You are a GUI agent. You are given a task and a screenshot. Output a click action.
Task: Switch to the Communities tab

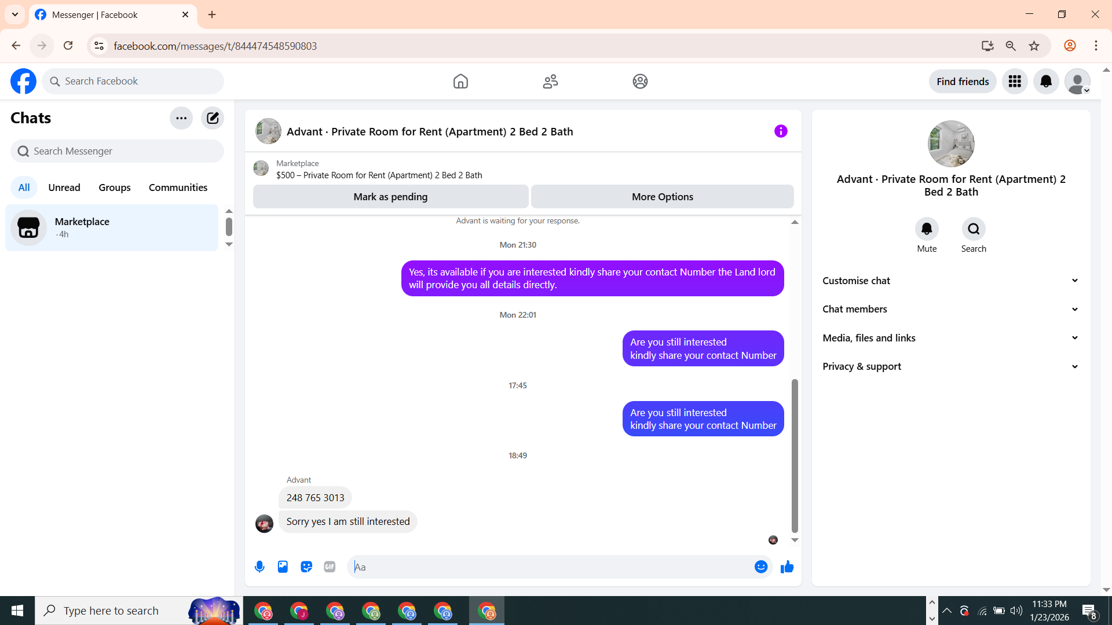(178, 187)
